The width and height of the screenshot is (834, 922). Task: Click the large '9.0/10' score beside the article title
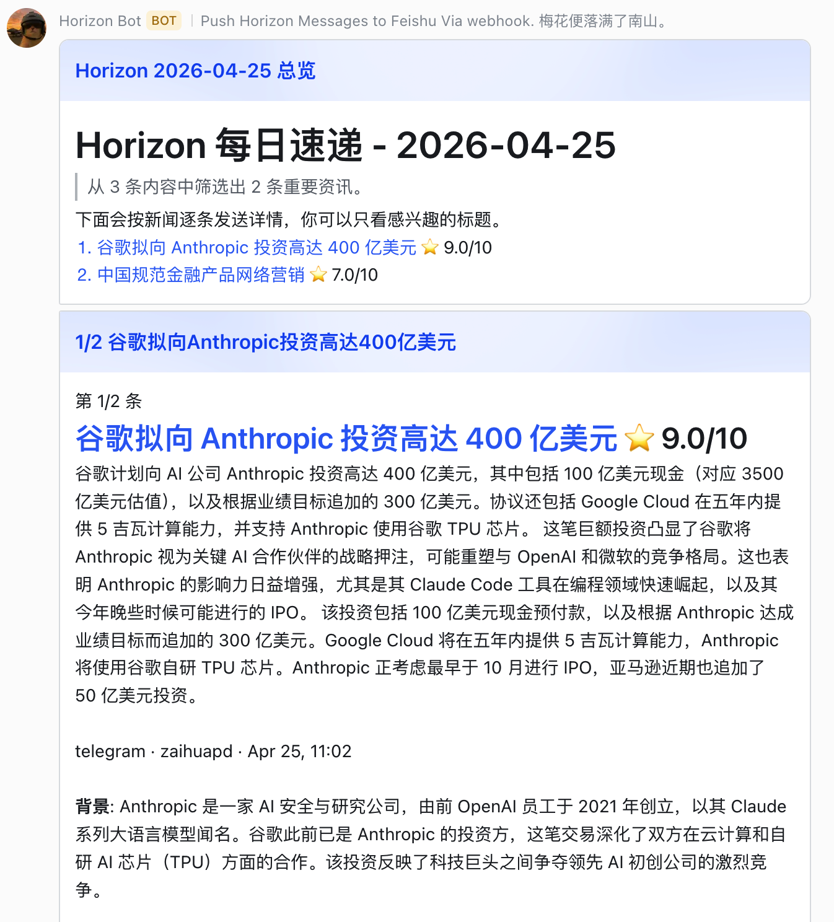(704, 439)
